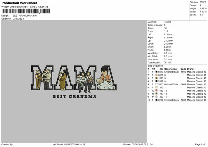Click the beige swatch in the 1390 row
The width and height of the screenshot is (208, 147).
(156, 87)
